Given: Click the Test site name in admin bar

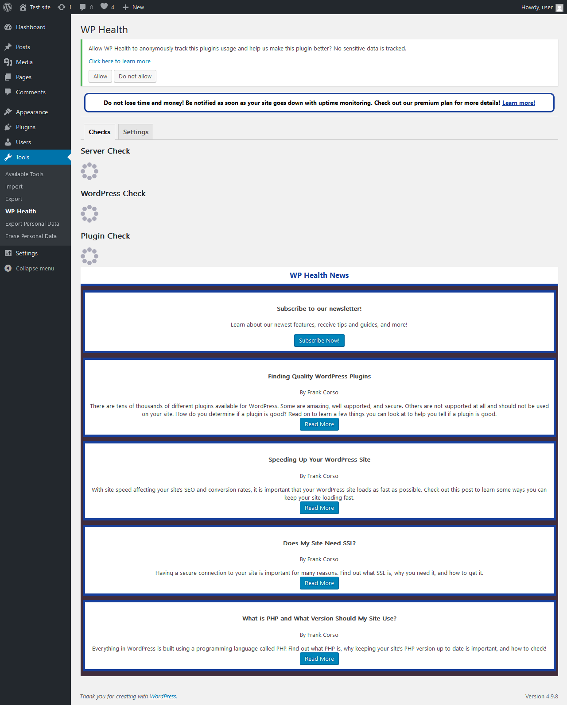Looking at the screenshot, I should coord(40,7).
